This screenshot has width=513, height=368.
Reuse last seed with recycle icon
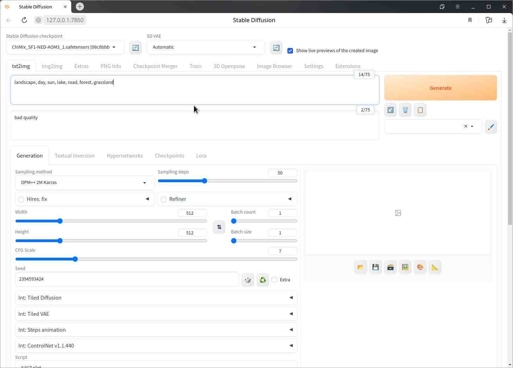point(263,280)
